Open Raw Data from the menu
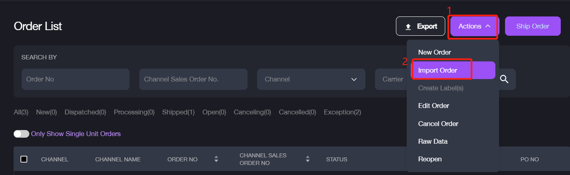Viewport: 570px width, 175px height. pyautogui.click(x=433, y=141)
